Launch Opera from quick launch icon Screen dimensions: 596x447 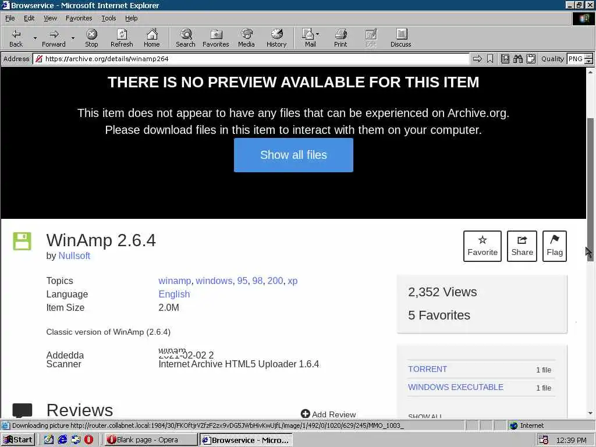point(88,440)
